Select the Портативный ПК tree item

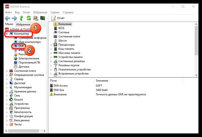(29, 62)
